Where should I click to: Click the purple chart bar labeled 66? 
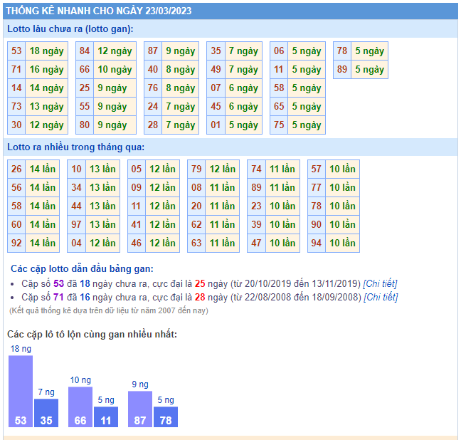coord(80,407)
